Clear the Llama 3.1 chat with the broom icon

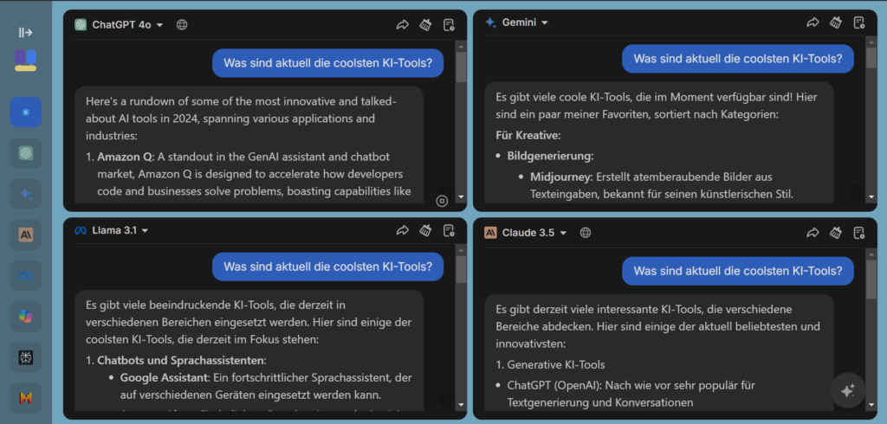[425, 231]
